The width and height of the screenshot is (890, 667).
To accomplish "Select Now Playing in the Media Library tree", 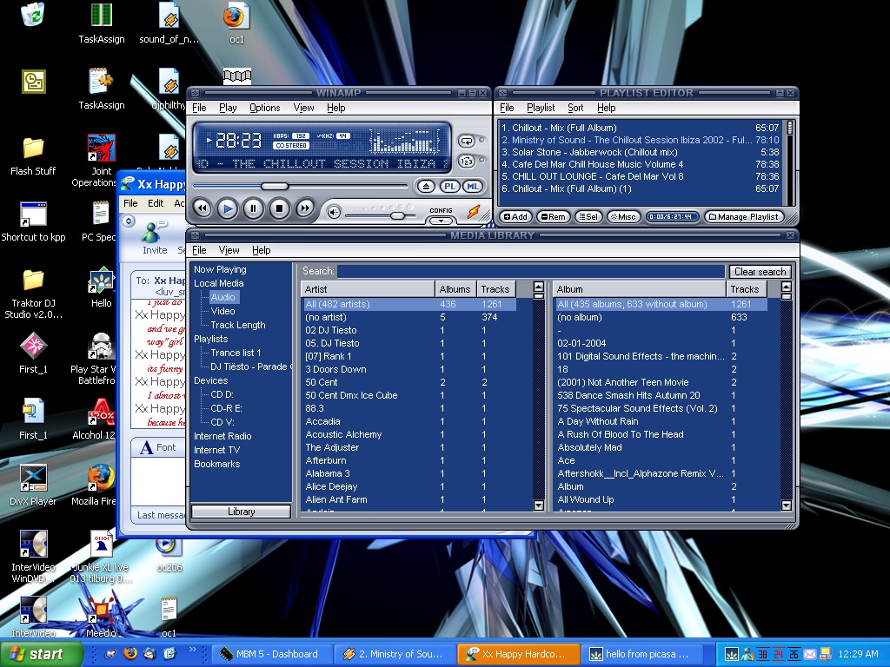I will pyautogui.click(x=220, y=269).
